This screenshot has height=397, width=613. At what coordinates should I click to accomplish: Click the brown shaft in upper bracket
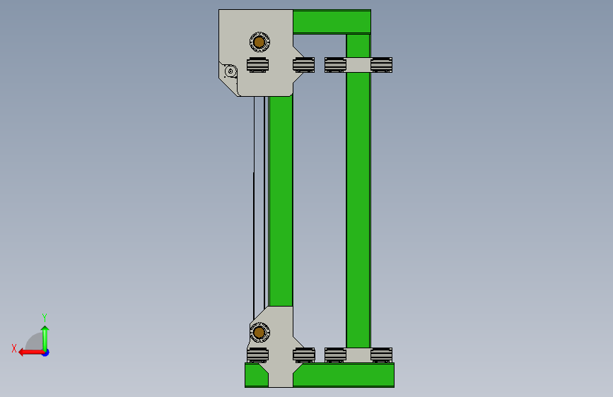pos(259,42)
